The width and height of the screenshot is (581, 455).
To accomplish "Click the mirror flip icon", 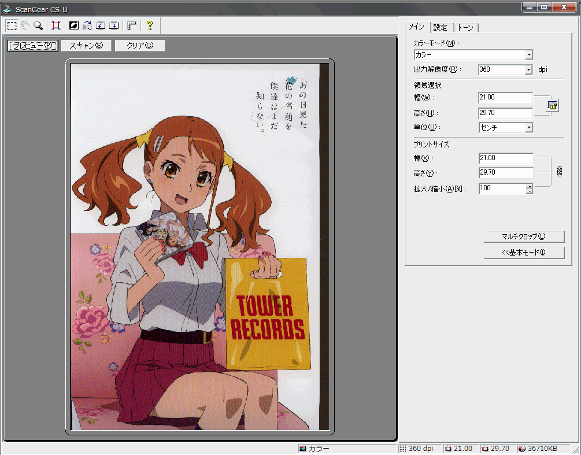I will 87,25.
